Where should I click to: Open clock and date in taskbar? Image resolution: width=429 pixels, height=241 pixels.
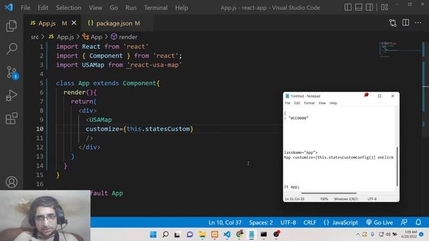coord(410,234)
